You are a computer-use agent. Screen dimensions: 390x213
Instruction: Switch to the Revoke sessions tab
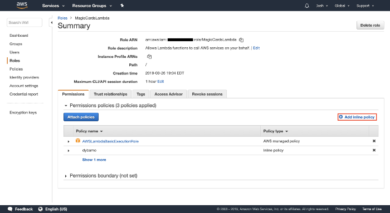(207, 94)
